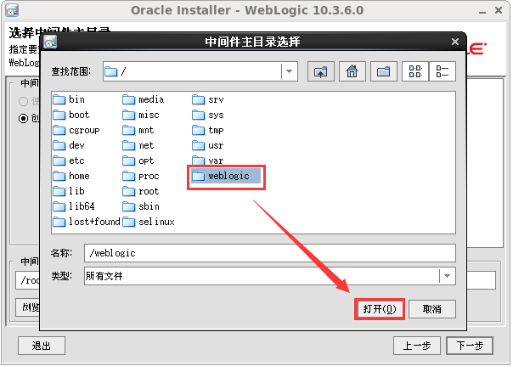Minimize the Oracle Installer window

coord(482,11)
